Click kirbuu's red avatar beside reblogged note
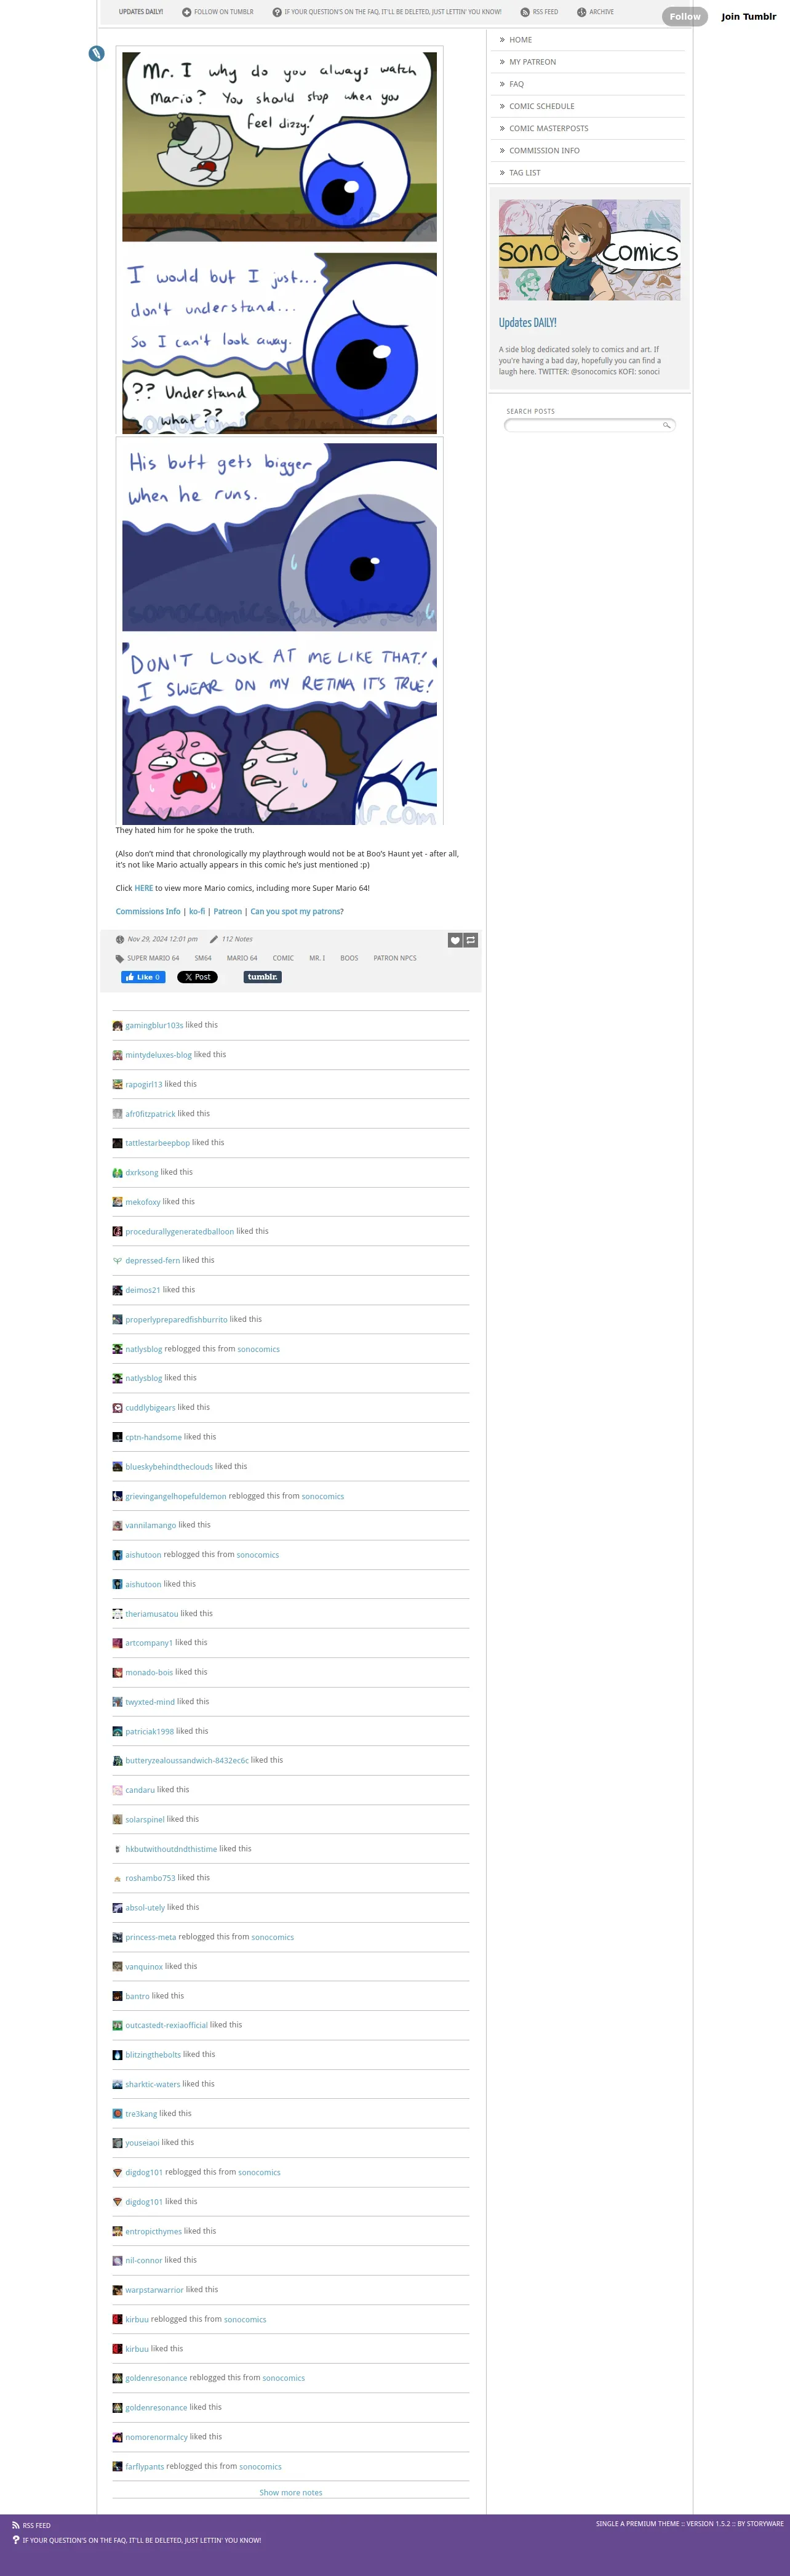The image size is (790, 2576). point(117,2319)
